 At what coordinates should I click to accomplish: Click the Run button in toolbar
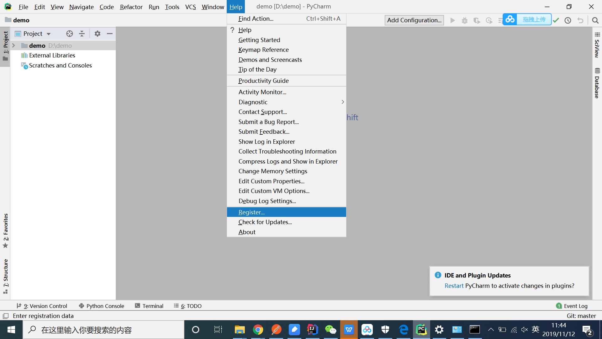point(452,20)
